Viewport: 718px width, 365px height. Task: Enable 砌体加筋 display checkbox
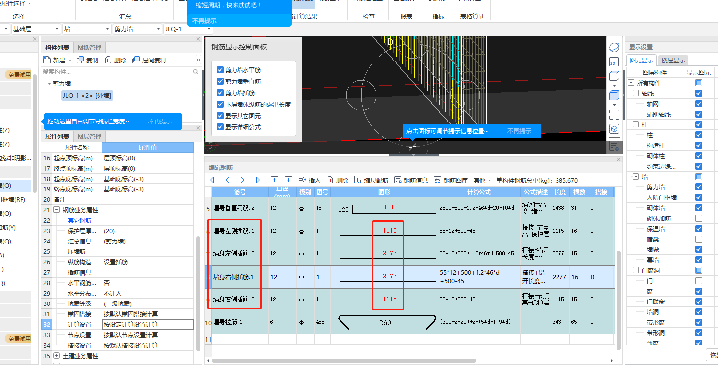coord(699,218)
